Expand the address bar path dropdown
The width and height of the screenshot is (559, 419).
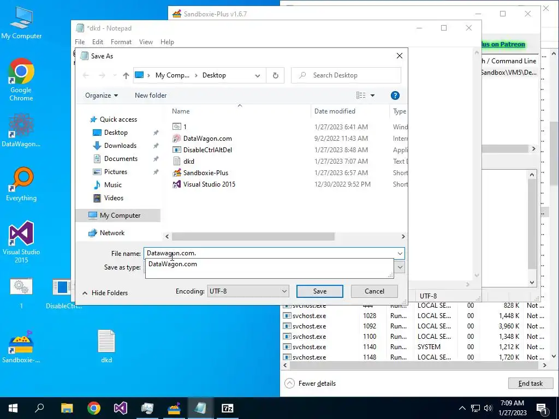tap(258, 75)
